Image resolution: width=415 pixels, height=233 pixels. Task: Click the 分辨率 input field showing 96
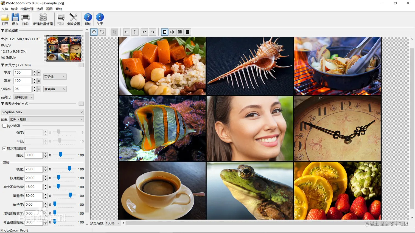tap(23, 89)
